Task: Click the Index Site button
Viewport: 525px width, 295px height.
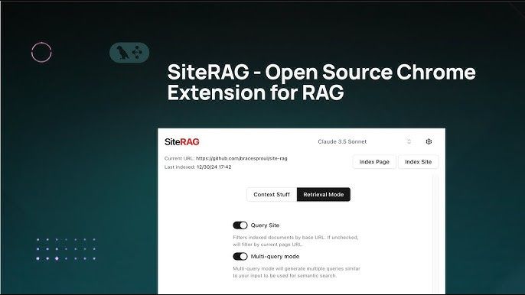Action: tap(418, 162)
